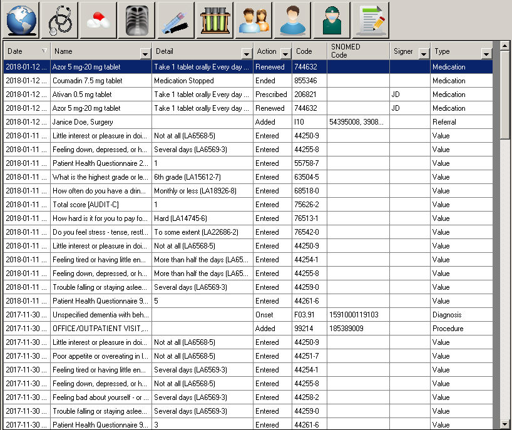Open the document with pencil icon

click(371, 20)
